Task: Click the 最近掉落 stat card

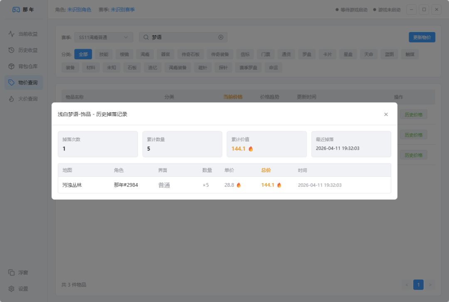Action: click(x=351, y=144)
